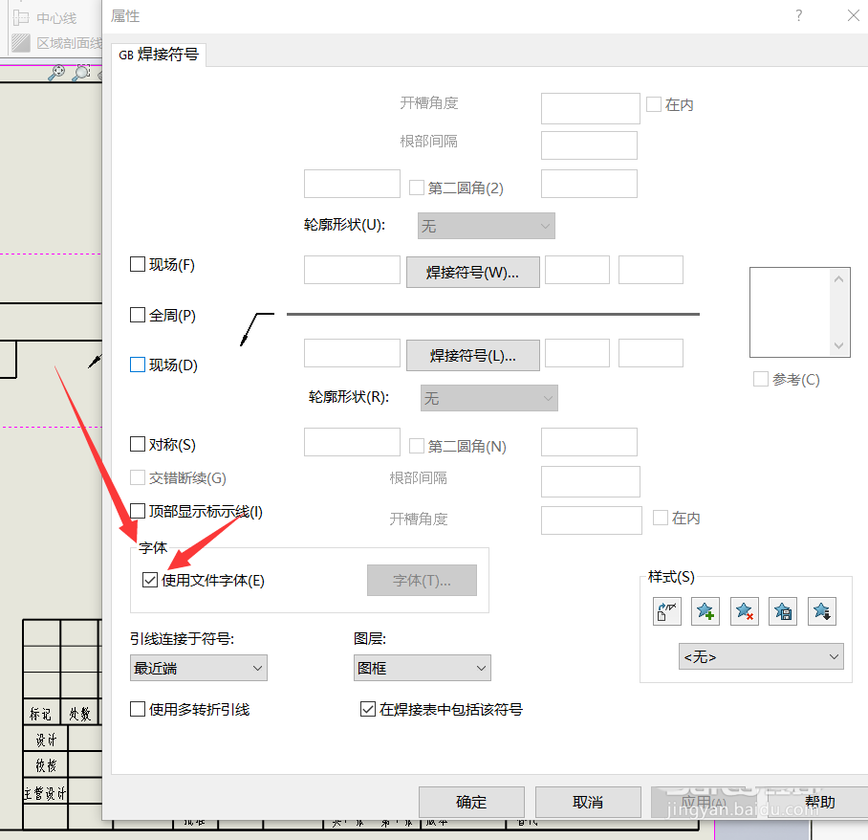The image size is (868, 840).
Task: Click the 焊接符号(L)... button
Action: pos(473,355)
